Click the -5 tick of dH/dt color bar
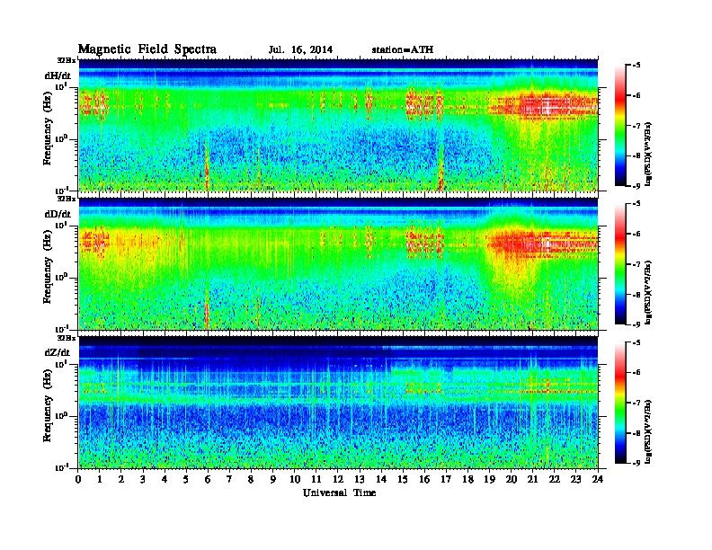The width and height of the screenshot is (712, 550). (636, 66)
